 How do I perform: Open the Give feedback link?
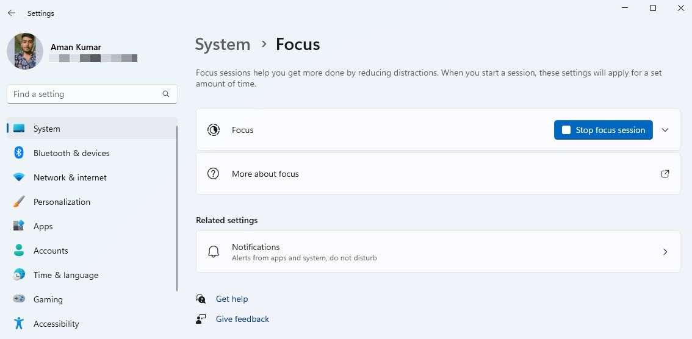pyautogui.click(x=242, y=319)
